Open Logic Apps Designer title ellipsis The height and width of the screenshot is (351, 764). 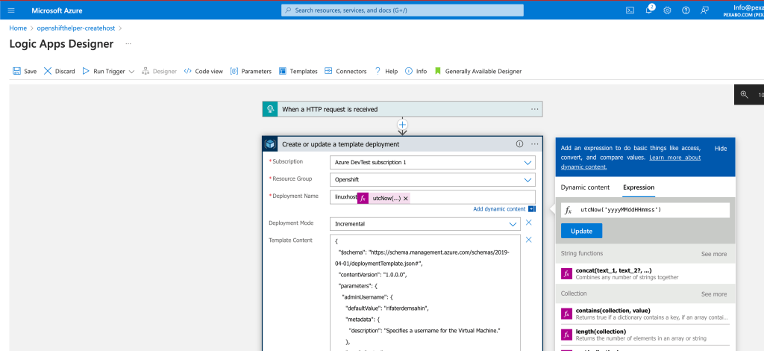[x=128, y=44]
